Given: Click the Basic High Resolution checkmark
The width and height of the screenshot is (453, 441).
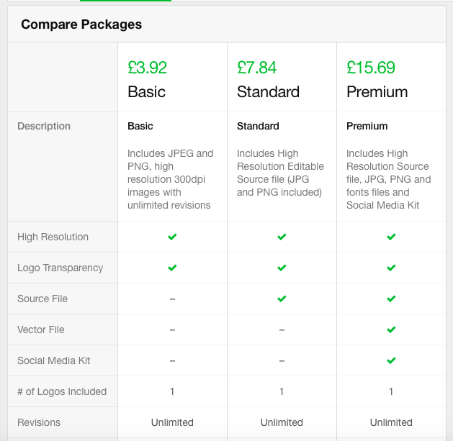Looking at the screenshot, I should click(x=172, y=237).
